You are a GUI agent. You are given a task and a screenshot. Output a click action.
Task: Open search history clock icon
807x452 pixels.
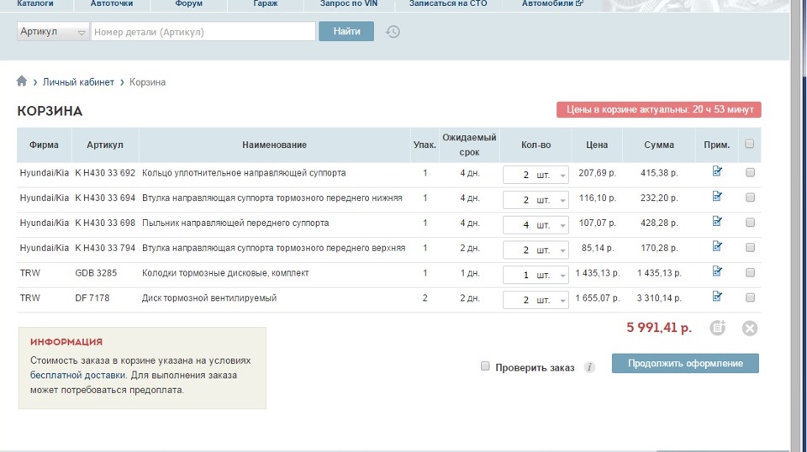(x=393, y=32)
